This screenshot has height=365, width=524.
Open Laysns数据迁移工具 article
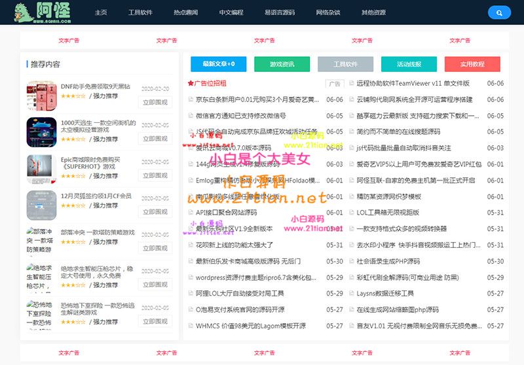(x=385, y=293)
